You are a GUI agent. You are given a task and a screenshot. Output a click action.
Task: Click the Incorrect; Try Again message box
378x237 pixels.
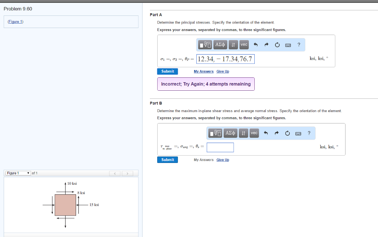206,84
